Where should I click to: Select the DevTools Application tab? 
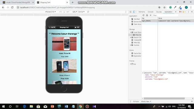pyautogui.click(x=169, y=12)
